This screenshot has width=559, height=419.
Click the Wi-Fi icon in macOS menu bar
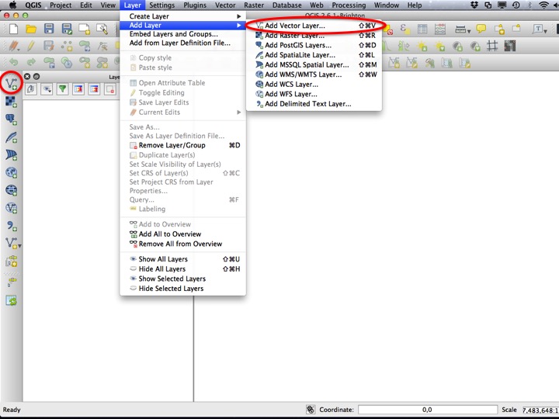click(x=543, y=5)
